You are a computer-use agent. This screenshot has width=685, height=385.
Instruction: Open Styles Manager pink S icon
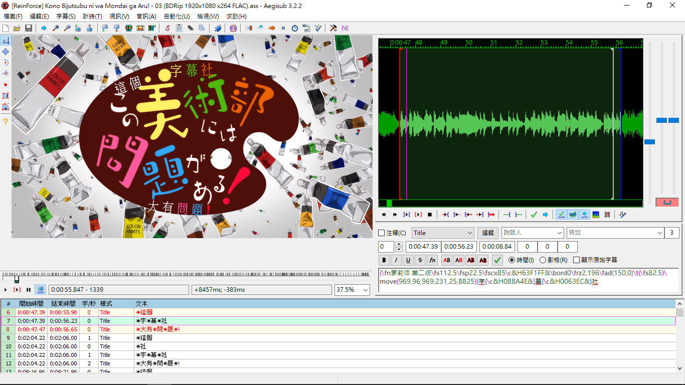[x=167, y=28]
